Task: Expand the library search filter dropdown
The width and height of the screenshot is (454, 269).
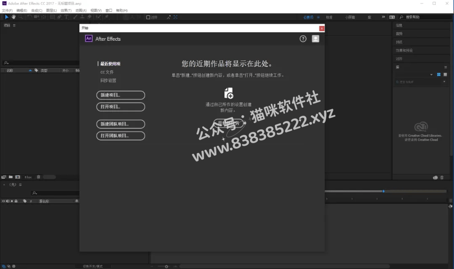Action: (x=444, y=82)
